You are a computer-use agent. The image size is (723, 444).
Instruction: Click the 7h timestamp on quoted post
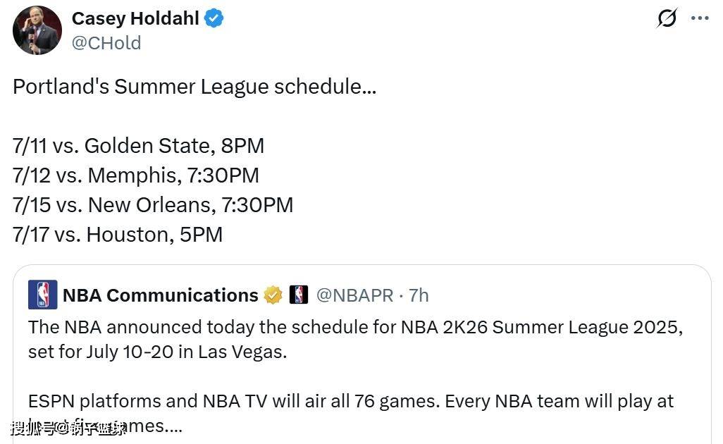pos(419,295)
